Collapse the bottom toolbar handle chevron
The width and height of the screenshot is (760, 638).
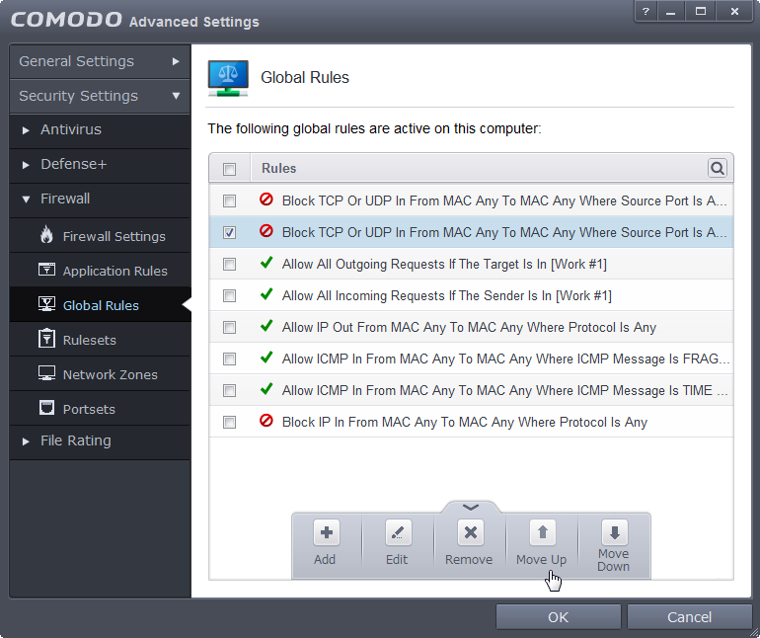(x=470, y=507)
